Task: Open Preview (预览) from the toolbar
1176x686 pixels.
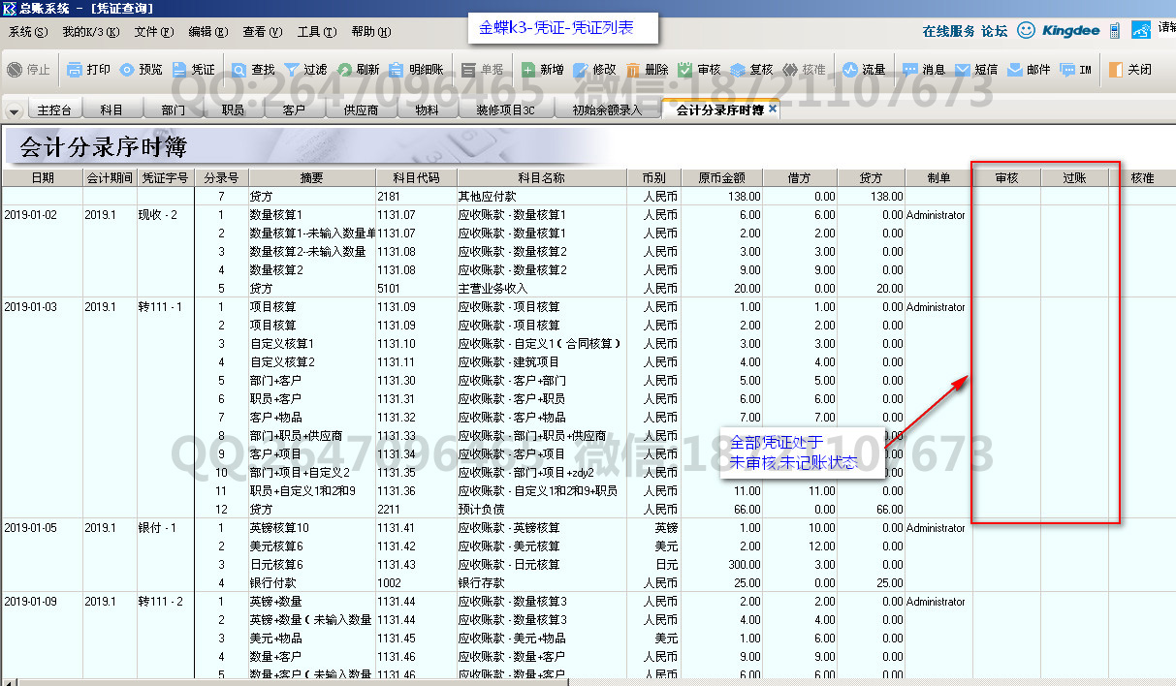Action: point(128,70)
